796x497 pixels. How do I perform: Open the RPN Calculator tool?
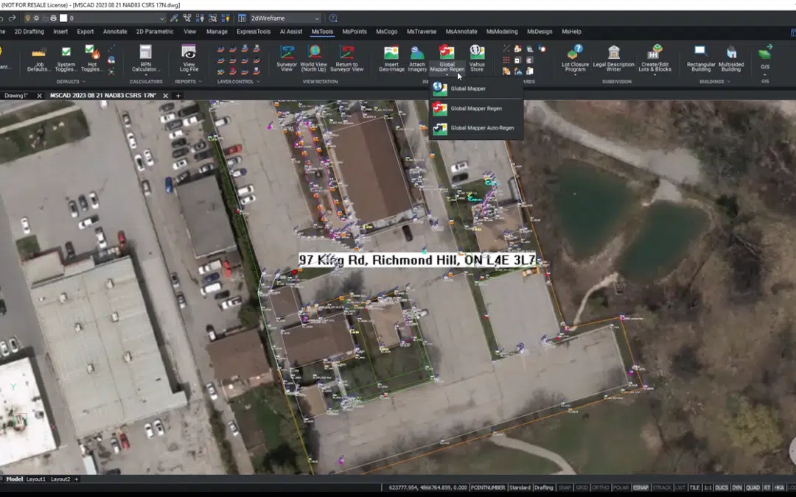(x=146, y=57)
